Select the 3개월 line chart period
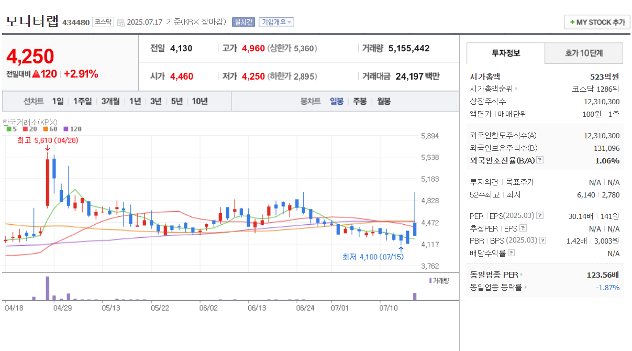The height and width of the screenshot is (351, 632). point(110,101)
